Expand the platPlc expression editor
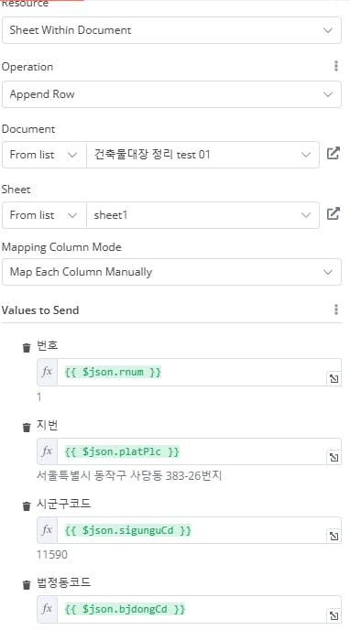The width and height of the screenshot is (350, 630). pyautogui.click(x=334, y=457)
